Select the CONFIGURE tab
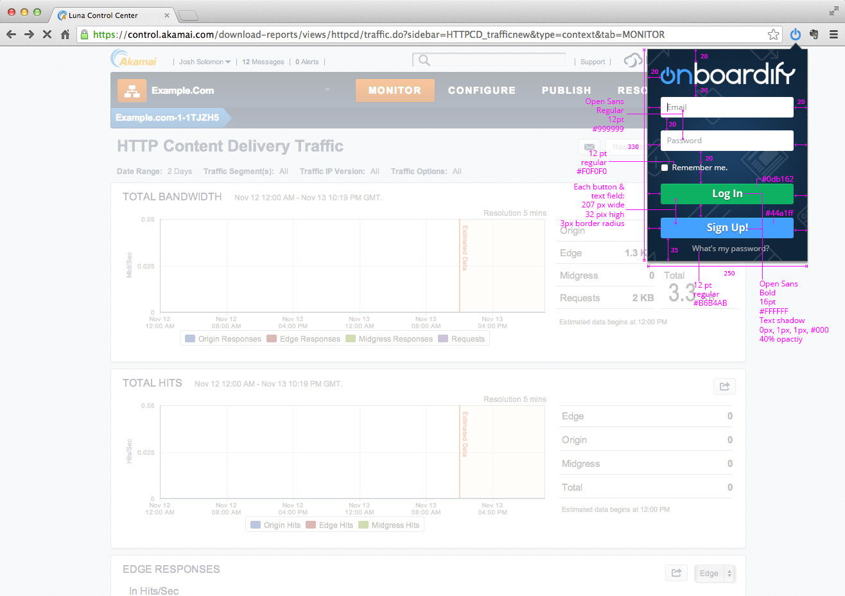 [x=482, y=91]
